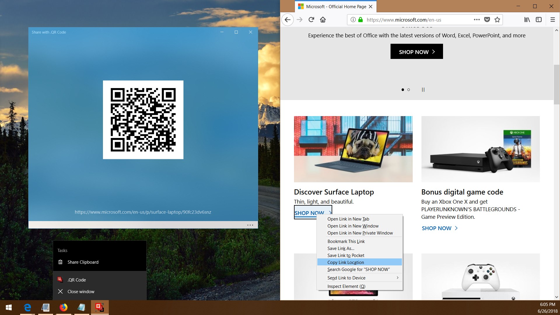Click the Close window option in Tasks

tap(81, 291)
